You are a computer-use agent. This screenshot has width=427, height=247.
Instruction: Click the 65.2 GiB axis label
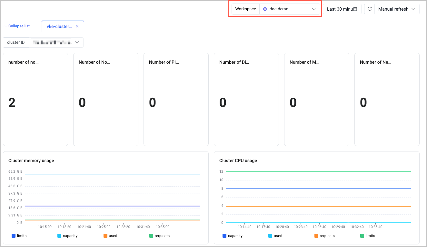[15, 171]
